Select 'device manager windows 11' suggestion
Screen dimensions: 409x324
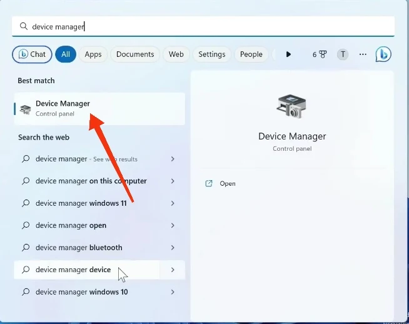tap(99, 203)
